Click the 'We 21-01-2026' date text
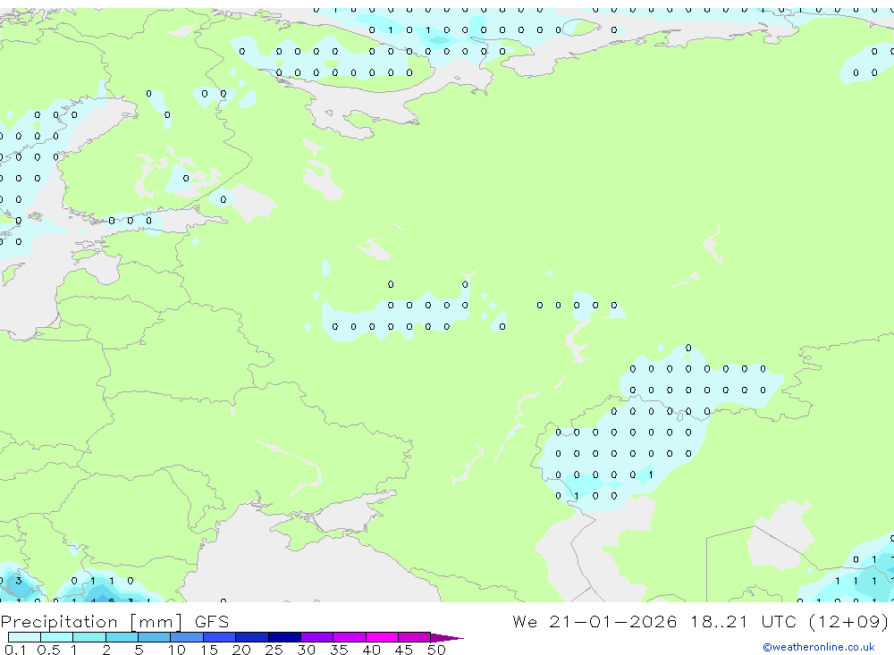 click(595, 621)
